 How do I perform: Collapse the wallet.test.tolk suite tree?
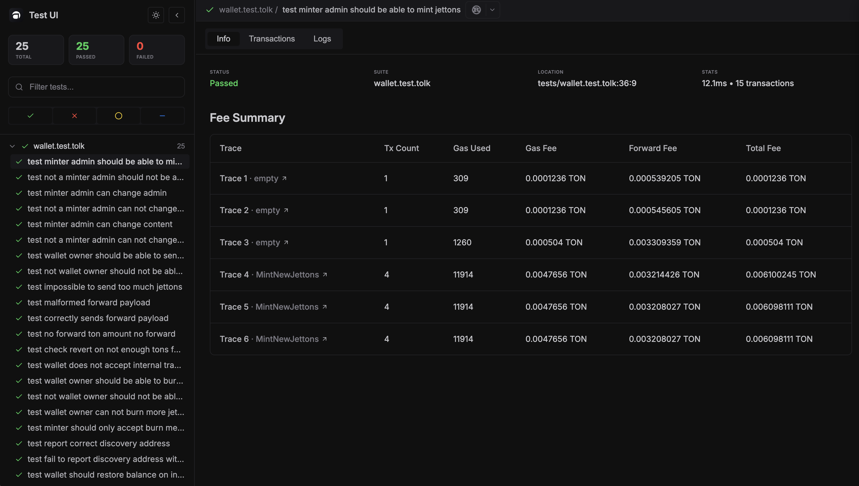(12, 146)
